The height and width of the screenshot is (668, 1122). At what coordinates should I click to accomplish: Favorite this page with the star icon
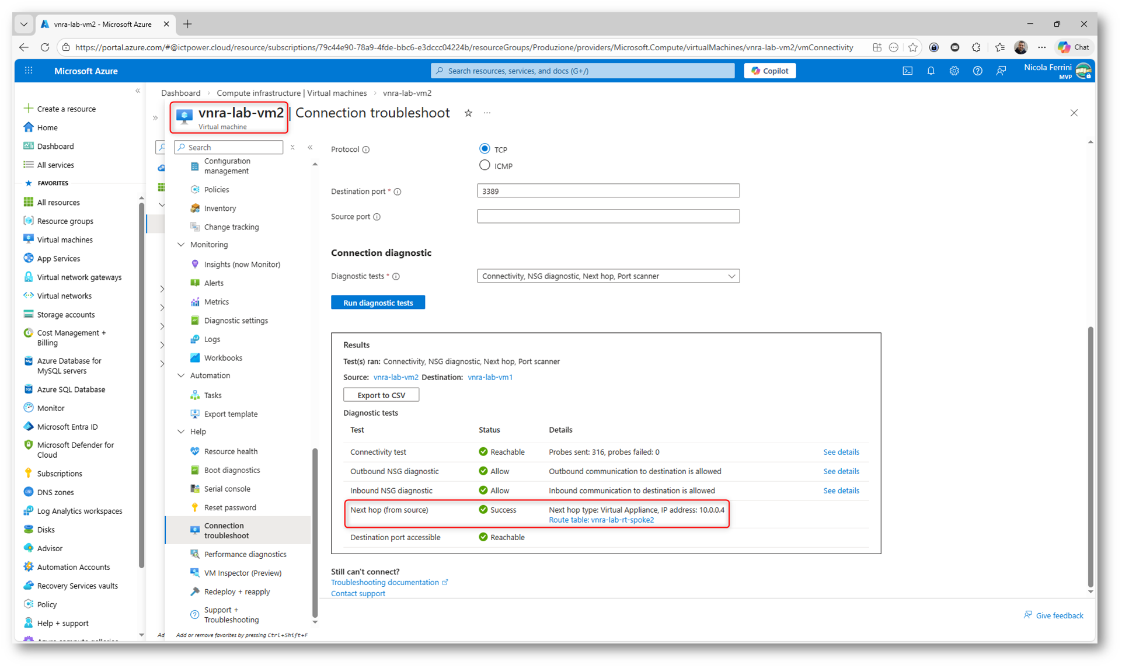click(468, 113)
